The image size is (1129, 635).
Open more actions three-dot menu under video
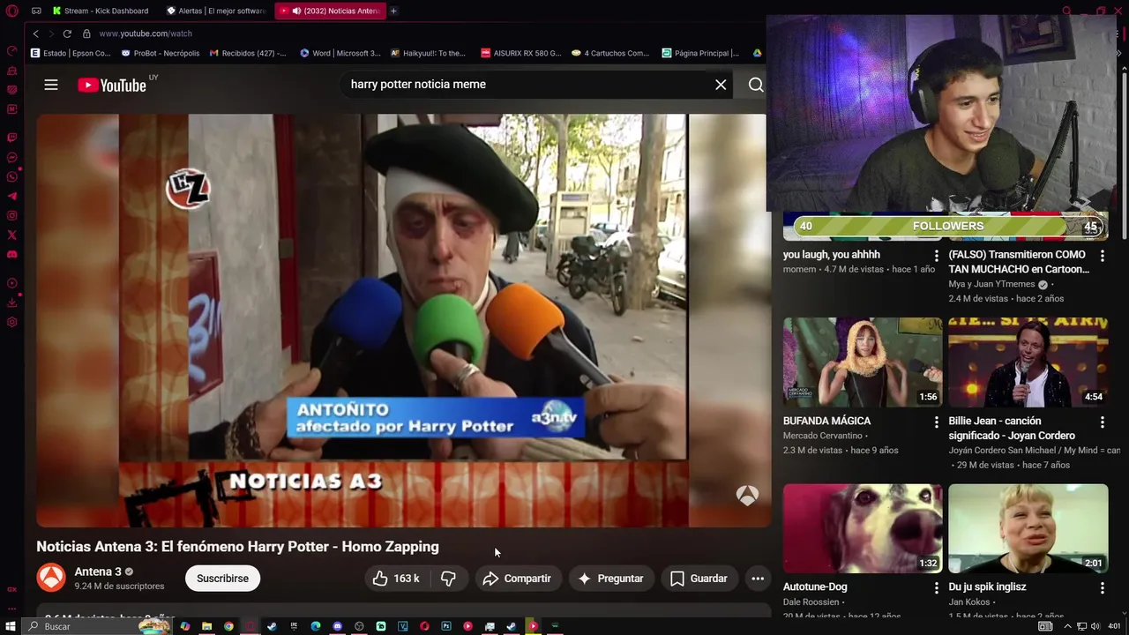click(758, 579)
